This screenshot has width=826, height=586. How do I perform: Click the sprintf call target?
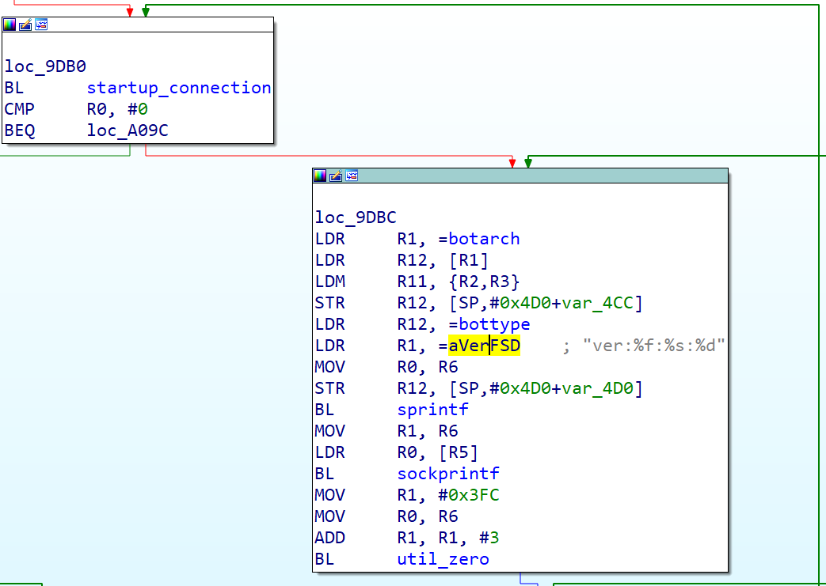point(432,410)
